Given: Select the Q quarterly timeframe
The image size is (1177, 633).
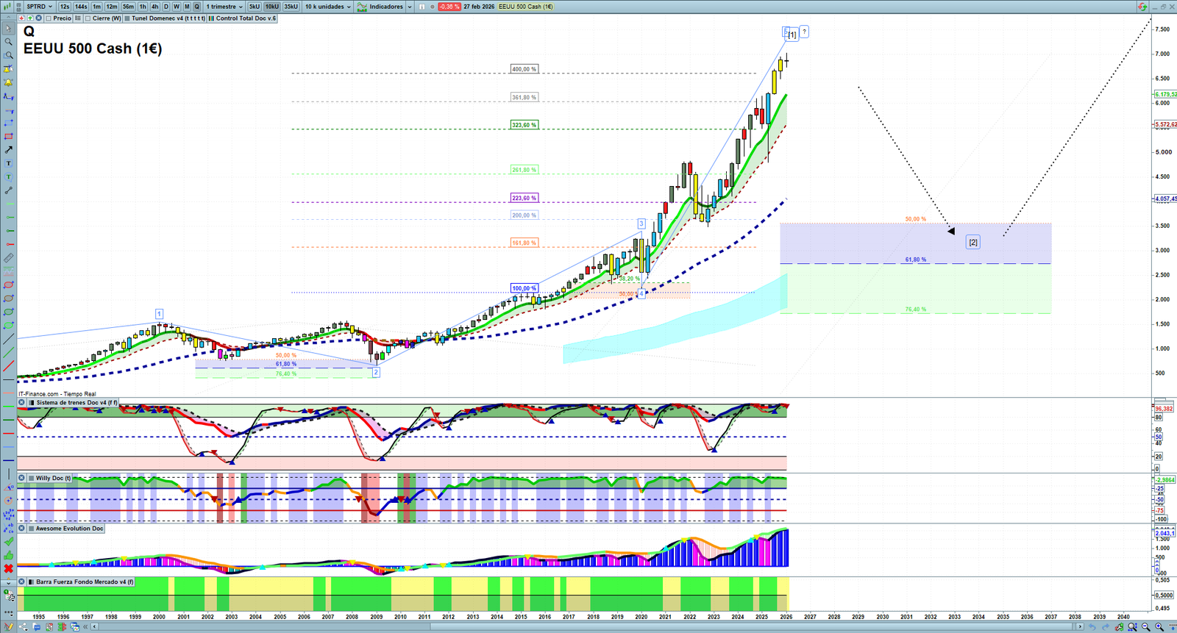Looking at the screenshot, I should 196,7.
